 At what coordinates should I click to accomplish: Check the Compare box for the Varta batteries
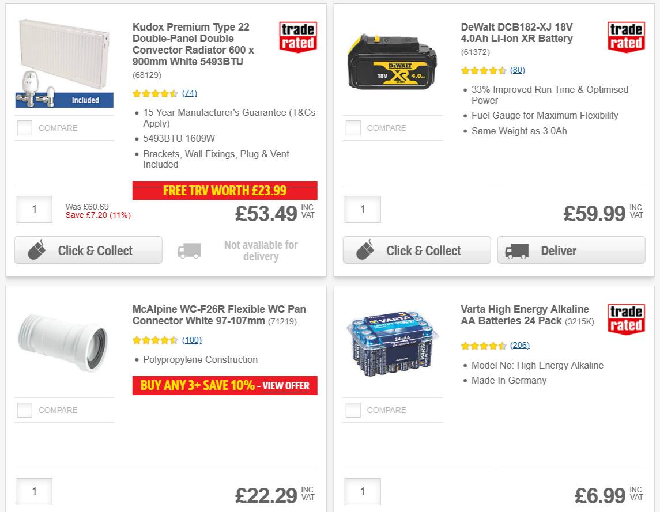352,410
